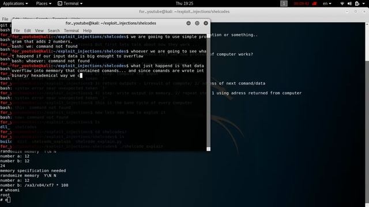Close the background terminal window
The width and height of the screenshot is (369, 207).
[x=364, y=11]
